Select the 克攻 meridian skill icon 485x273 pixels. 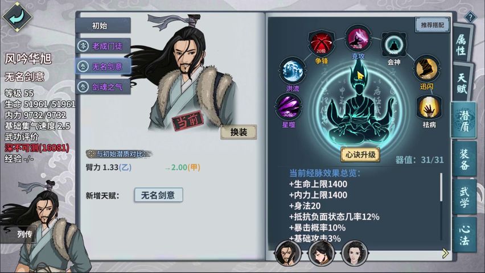tap(358, 39)
